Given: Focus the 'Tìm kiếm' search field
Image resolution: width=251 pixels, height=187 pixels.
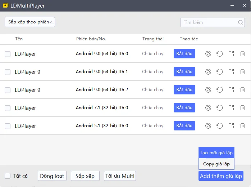Looking at the screenshot, I should (x=213, y=22).
